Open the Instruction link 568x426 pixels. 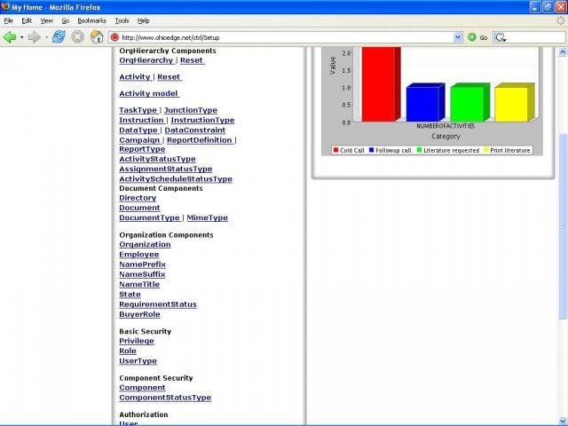point(142,121)
